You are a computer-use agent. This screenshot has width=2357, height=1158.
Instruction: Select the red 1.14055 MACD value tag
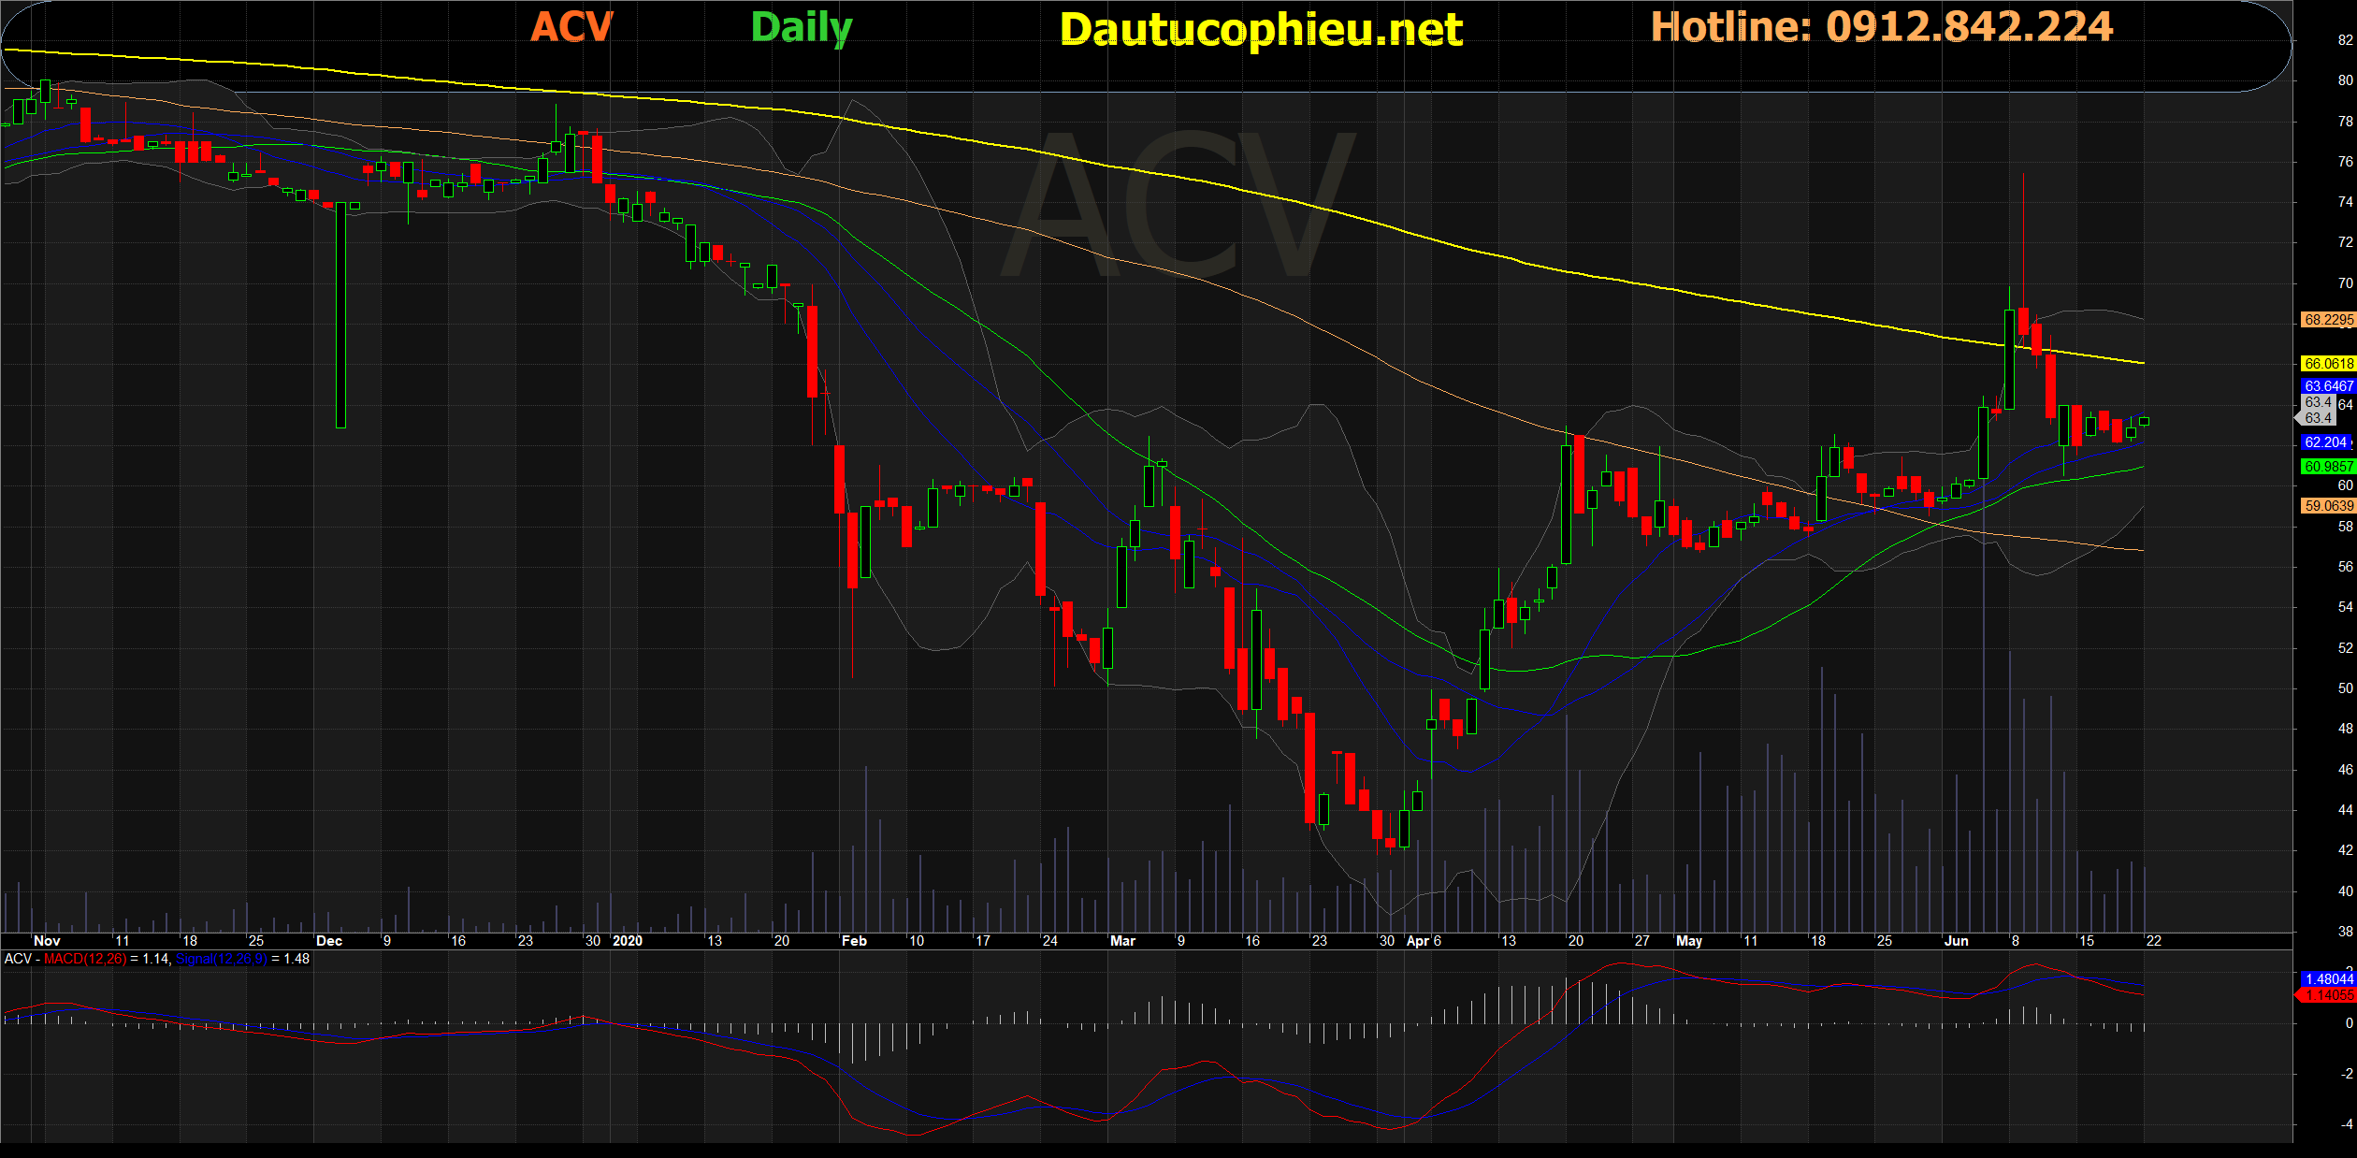2328,995
